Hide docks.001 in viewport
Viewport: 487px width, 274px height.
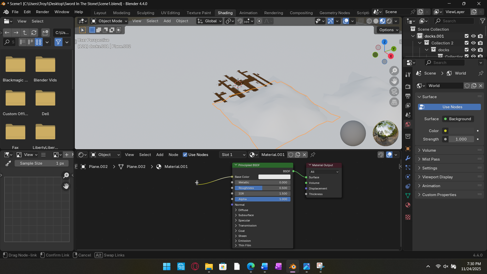[473, 36]
